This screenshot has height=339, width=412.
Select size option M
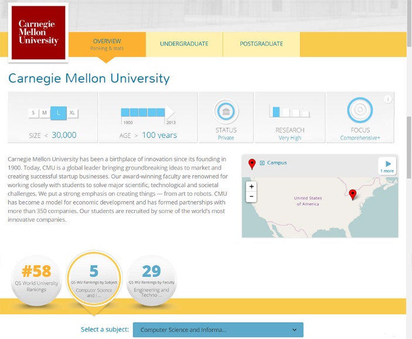coord(45,113)
